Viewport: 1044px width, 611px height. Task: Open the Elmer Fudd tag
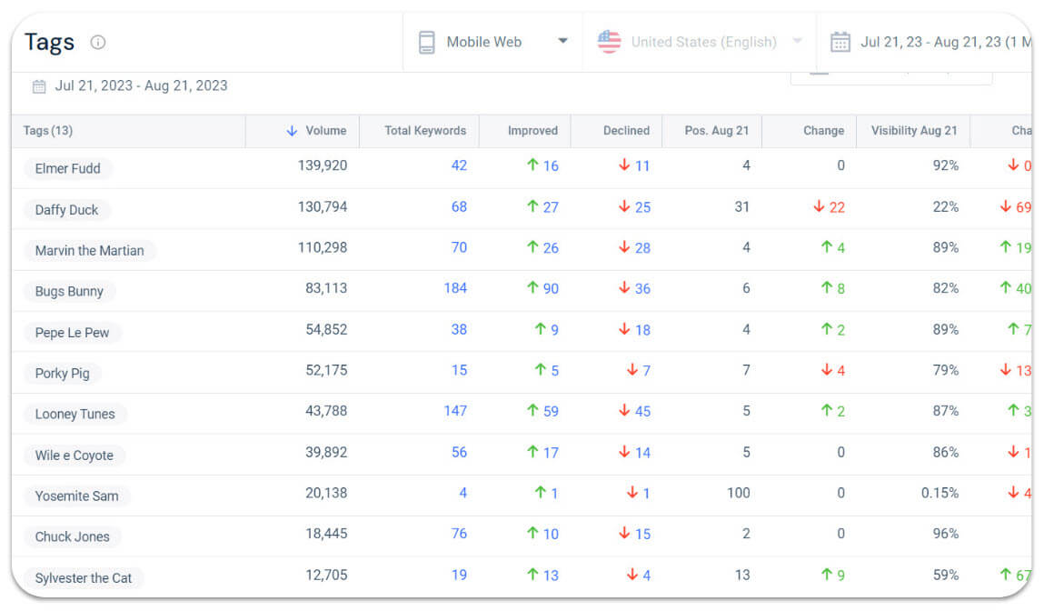(x=68, y=168)
